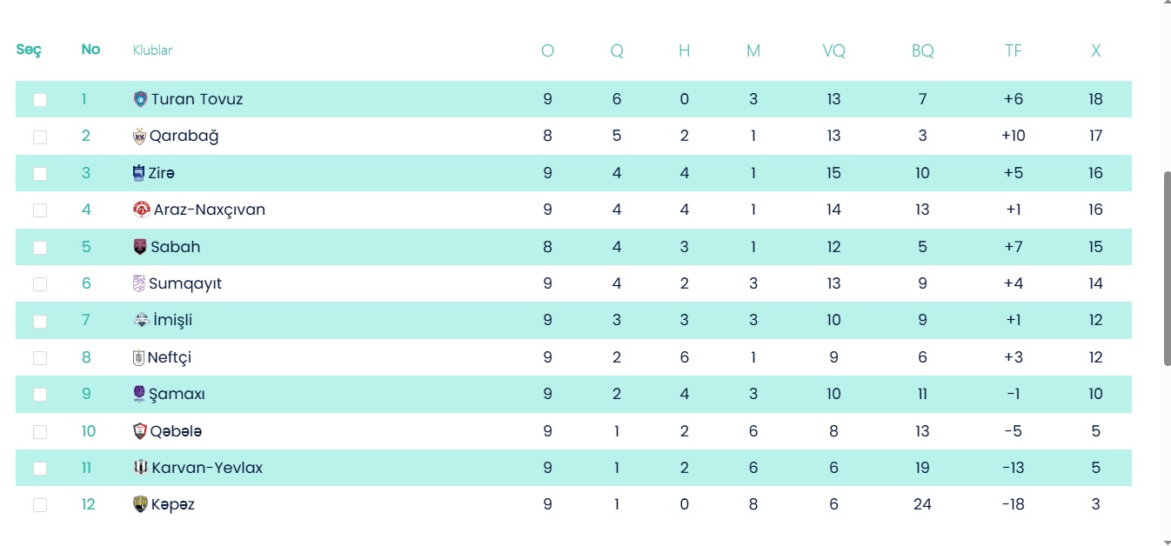This screenshot has width=1171, height=546.
Task: Click the X points column header
Action: pyautogui.click(x=1095, y=51)
